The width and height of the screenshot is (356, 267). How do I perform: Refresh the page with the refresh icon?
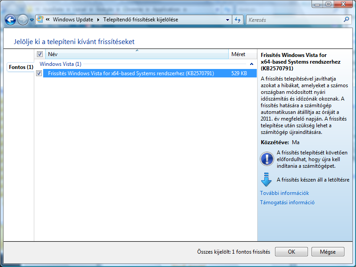(238, 20)
